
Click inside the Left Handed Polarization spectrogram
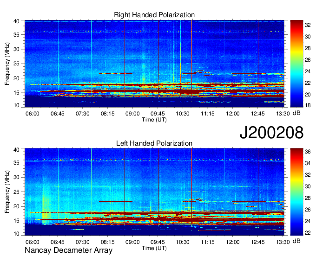[154, 192]
